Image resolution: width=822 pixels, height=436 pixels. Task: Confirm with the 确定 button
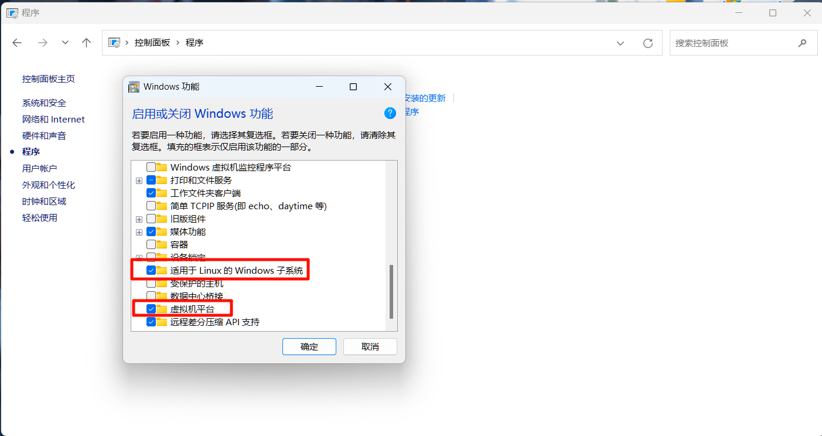pos(309,346)
